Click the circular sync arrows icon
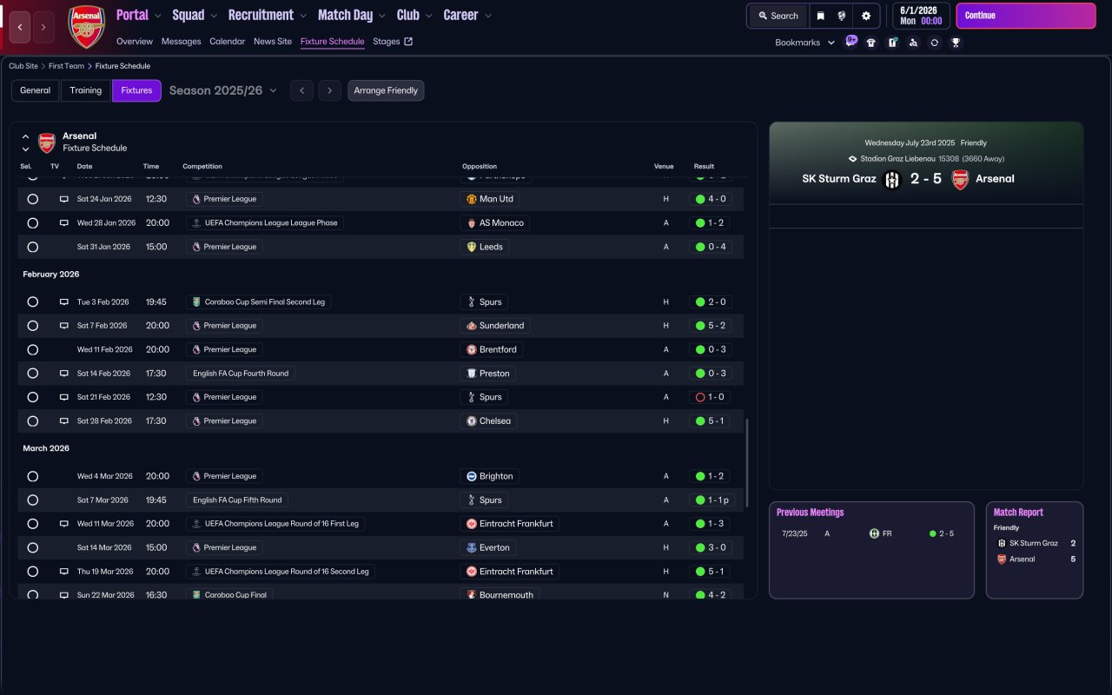The height and width of the screenshot is (695, 1112). click(x=934, y=43)
